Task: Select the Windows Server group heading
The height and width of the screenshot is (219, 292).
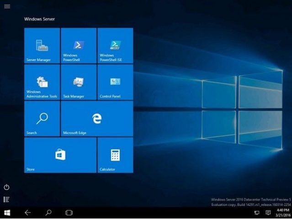Action: [39, 19]
